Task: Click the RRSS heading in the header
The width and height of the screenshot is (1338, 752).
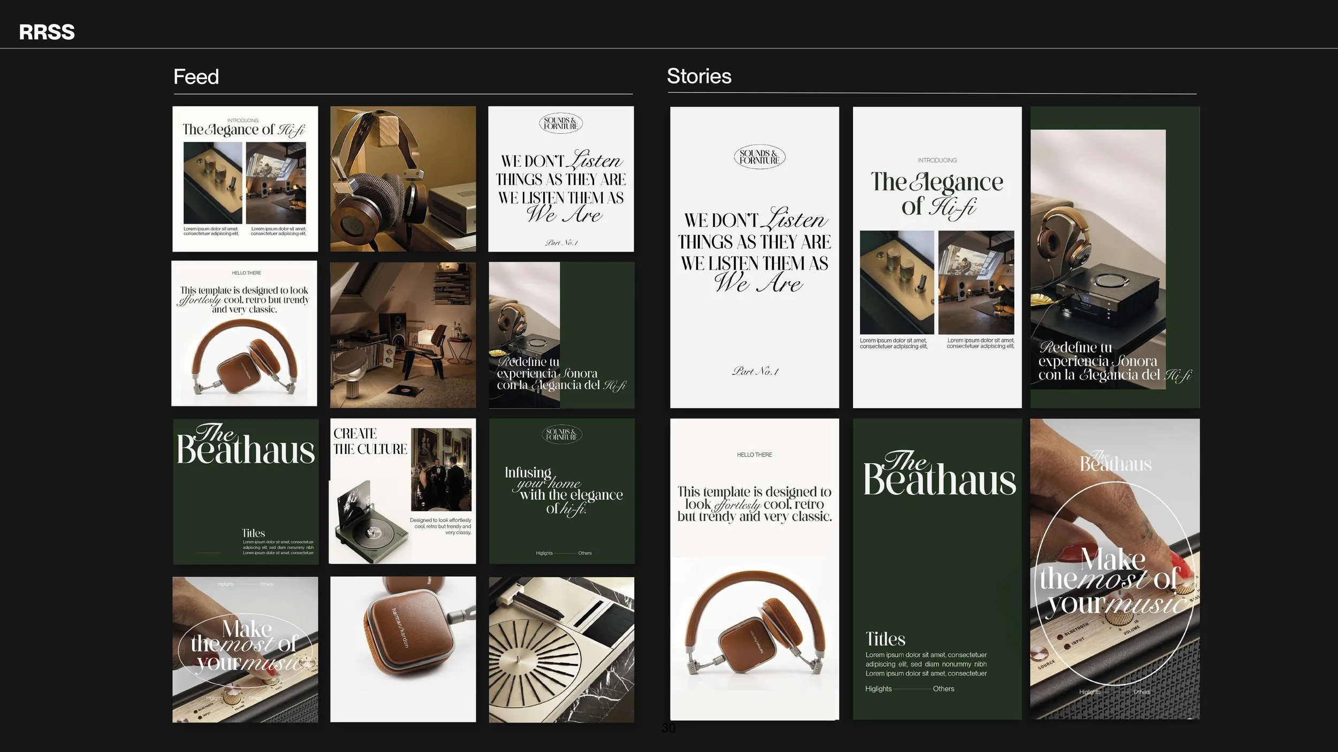Action: coord(47,32)
